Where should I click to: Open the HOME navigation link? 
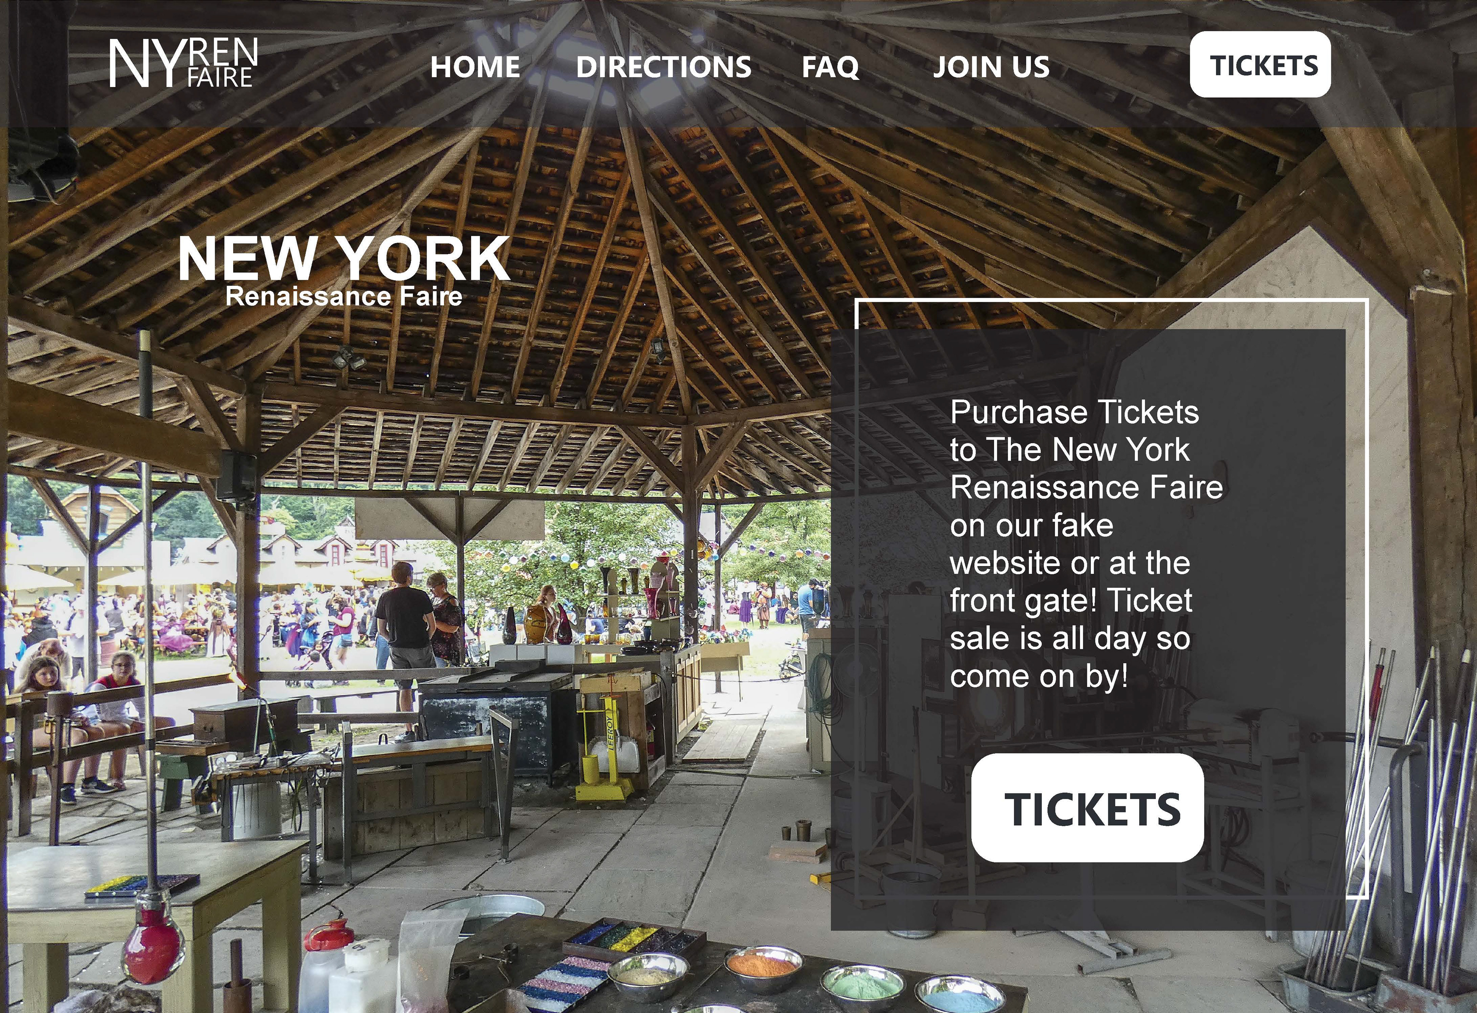[475, 67]
